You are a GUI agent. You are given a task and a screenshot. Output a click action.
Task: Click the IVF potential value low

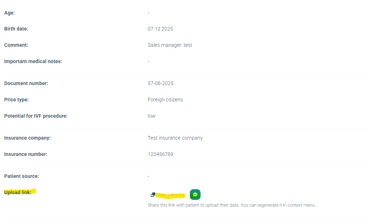point(152,116)
